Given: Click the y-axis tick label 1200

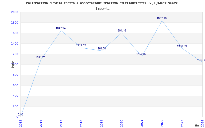Looking at the screenshot, I should (15, 54).
